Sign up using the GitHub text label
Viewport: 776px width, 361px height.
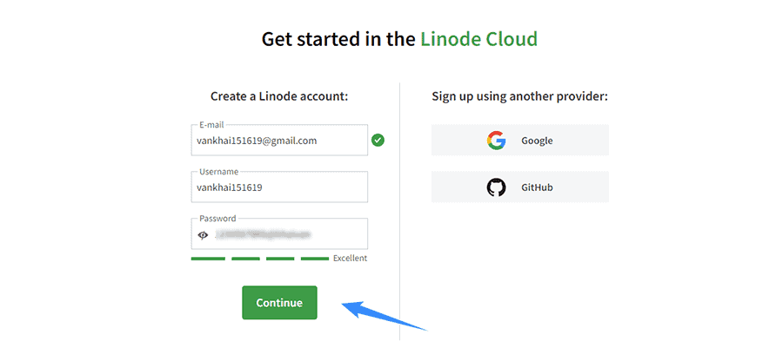(537, 187)
